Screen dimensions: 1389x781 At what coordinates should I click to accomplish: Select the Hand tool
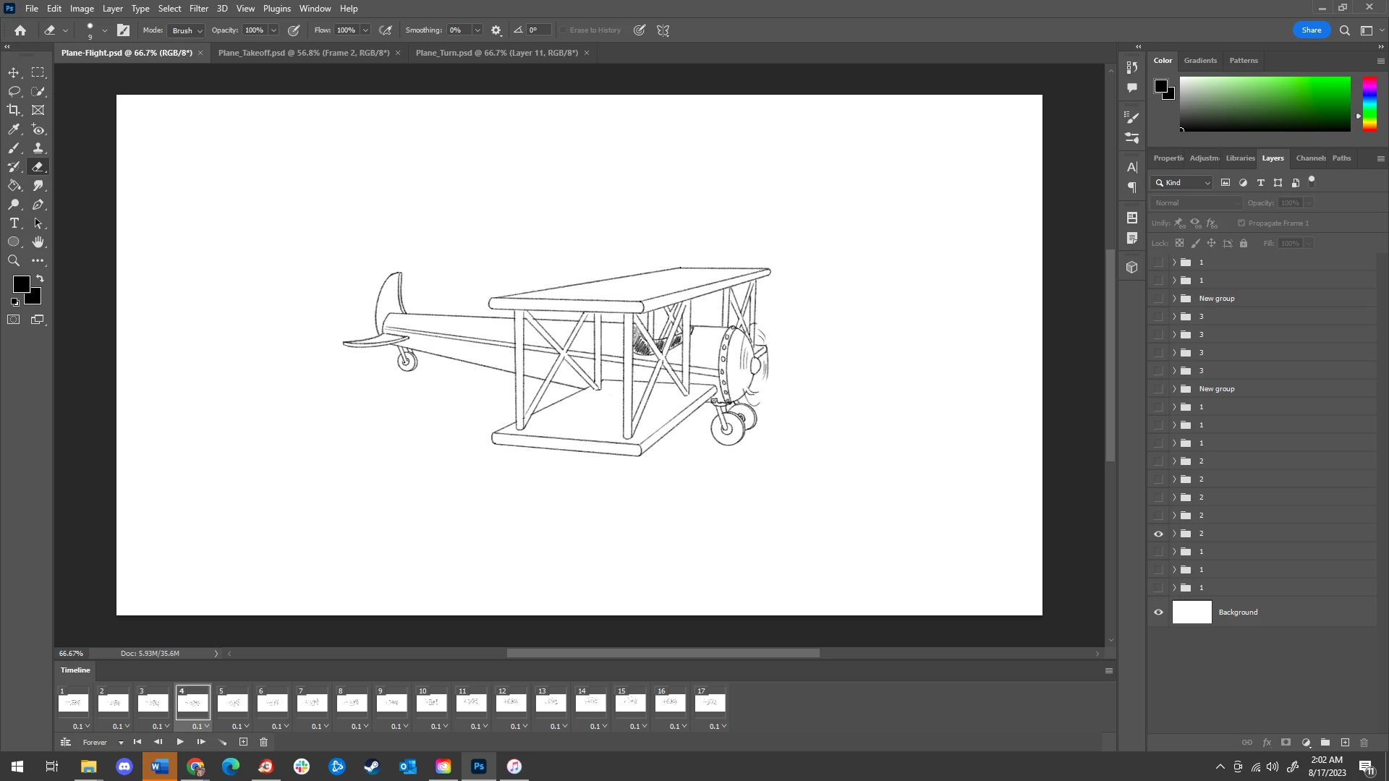pos(38,242)
